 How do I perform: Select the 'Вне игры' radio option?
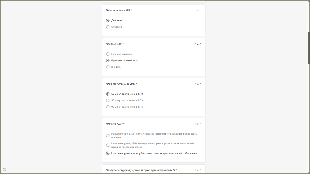(108, 67)
